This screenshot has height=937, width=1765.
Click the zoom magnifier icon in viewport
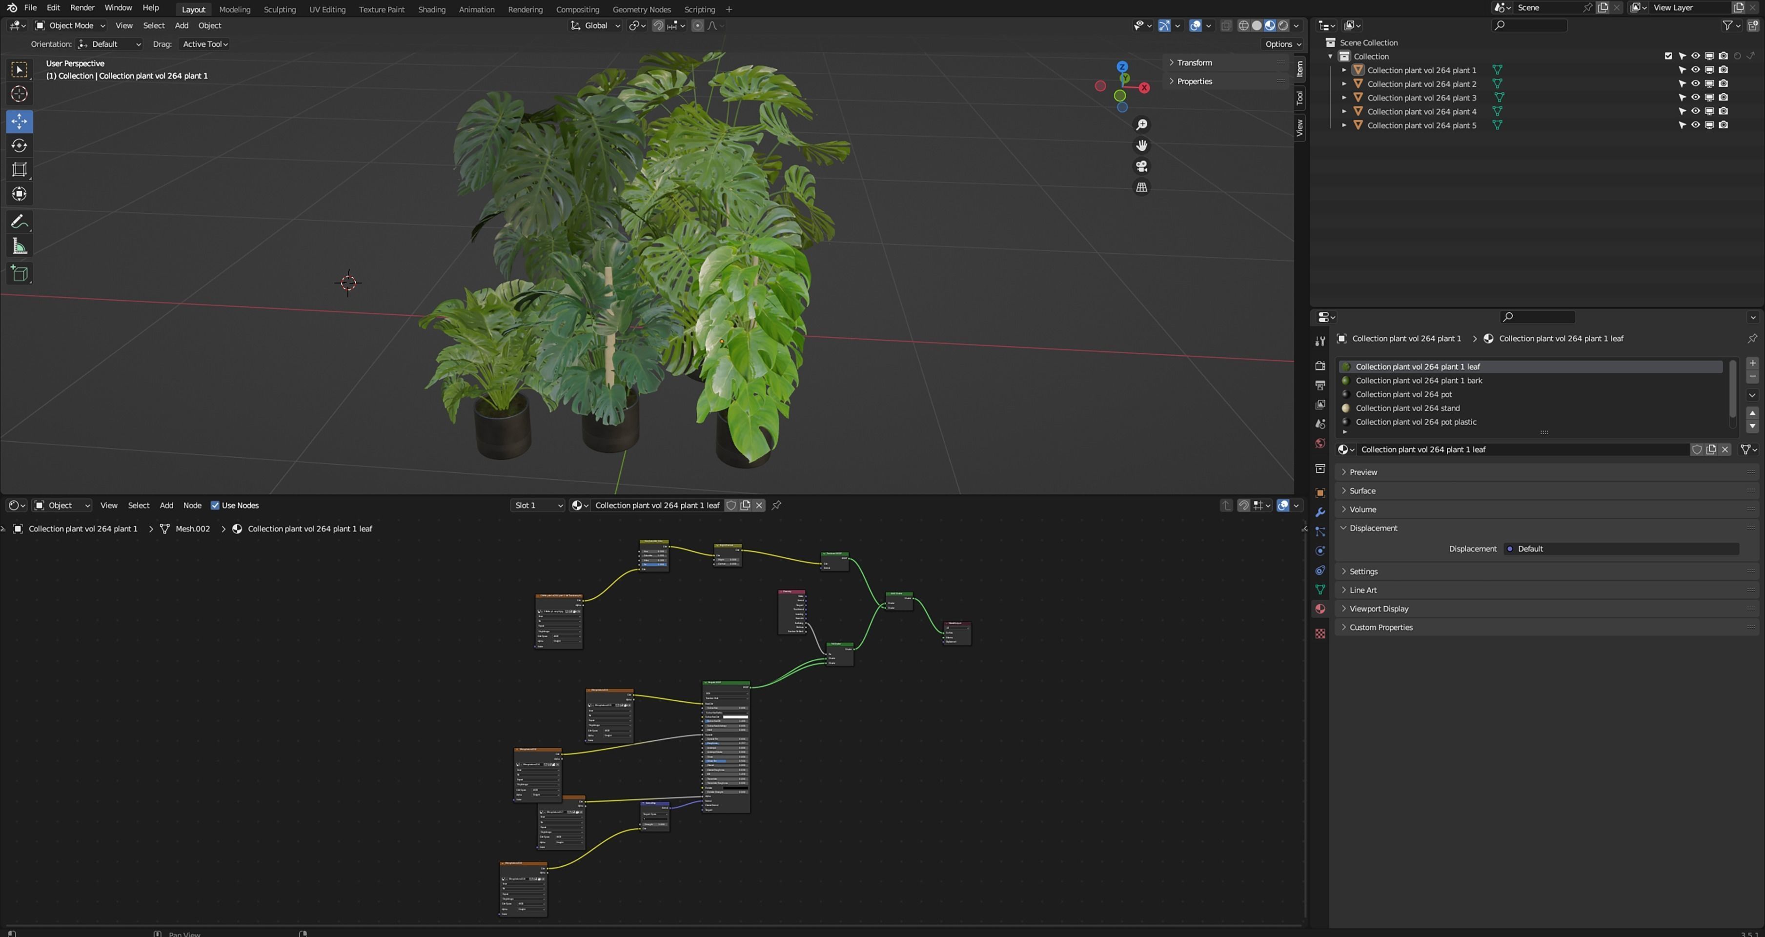tap(1141, 125)
